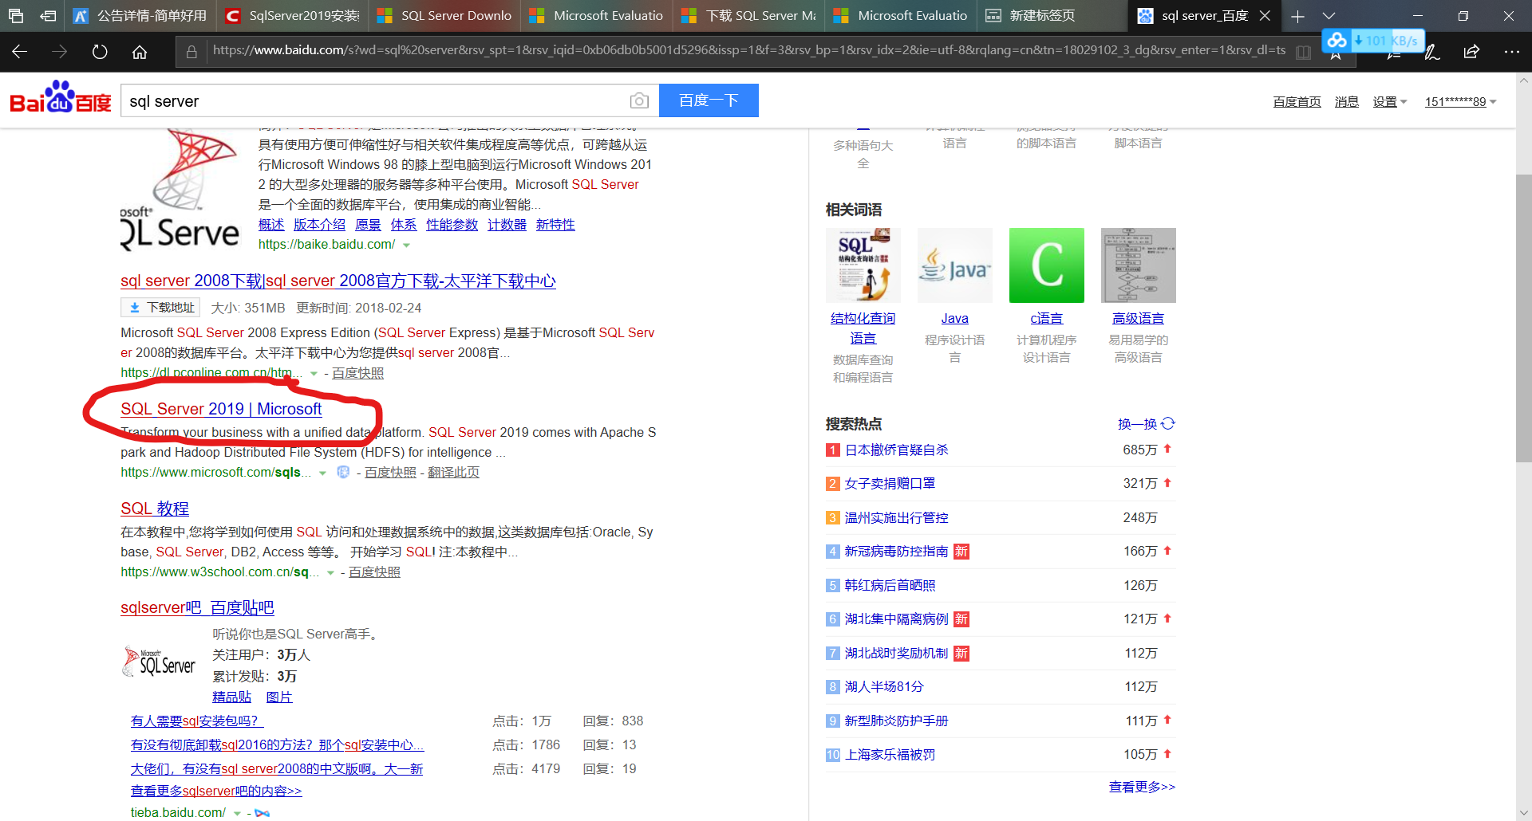Image resolution: width=1532 pixels, height=821 pixels.
Task: Open the sqlserver吧 forum logo thumbnail
Action: pos(160,662)
